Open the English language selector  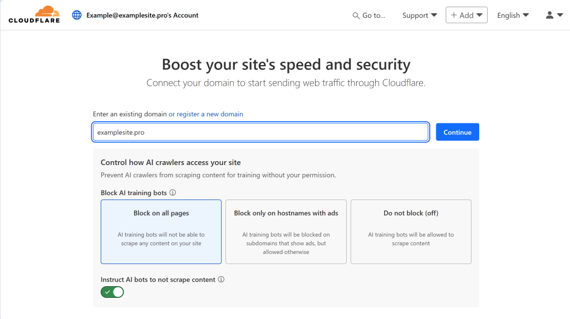point(513,15)
